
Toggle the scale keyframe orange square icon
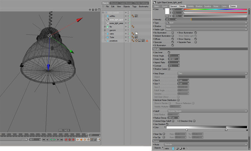[81, 140]
